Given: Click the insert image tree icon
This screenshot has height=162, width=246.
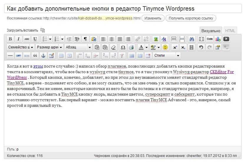Looking at the screenshot, I should coord(156,39).
